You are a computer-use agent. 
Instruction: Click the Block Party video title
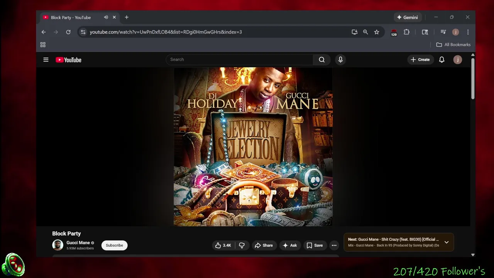(66, 234)
